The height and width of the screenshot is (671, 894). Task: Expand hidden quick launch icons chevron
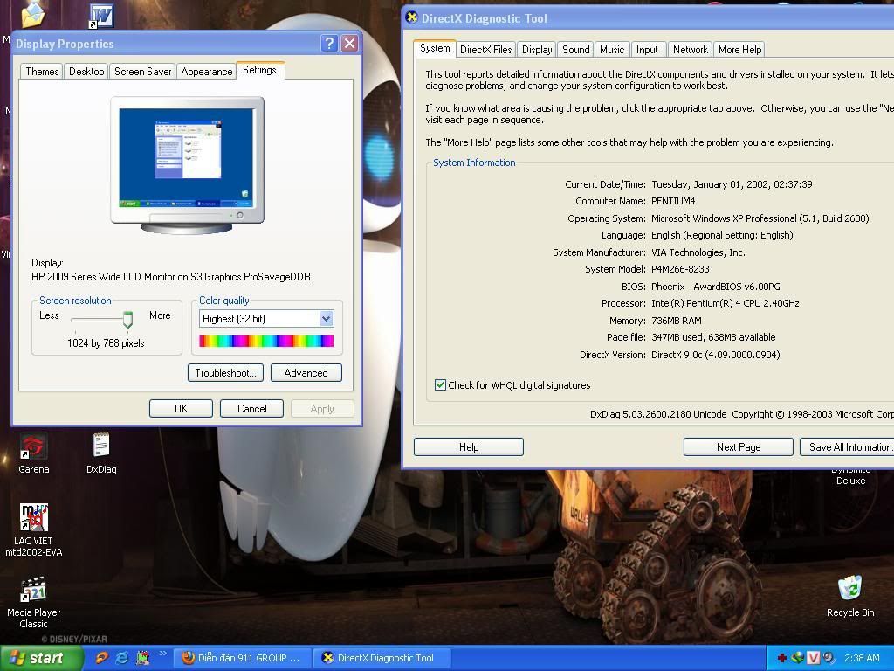[x=162, y=654]
